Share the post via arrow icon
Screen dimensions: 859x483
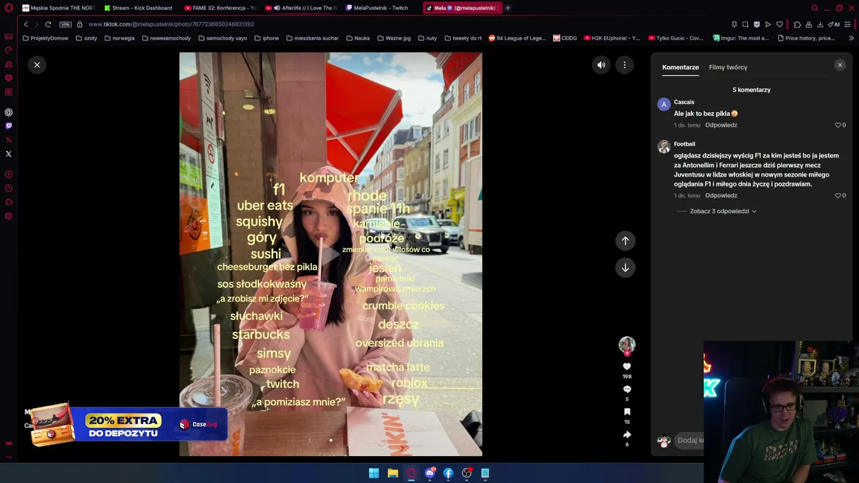[627, 434]
